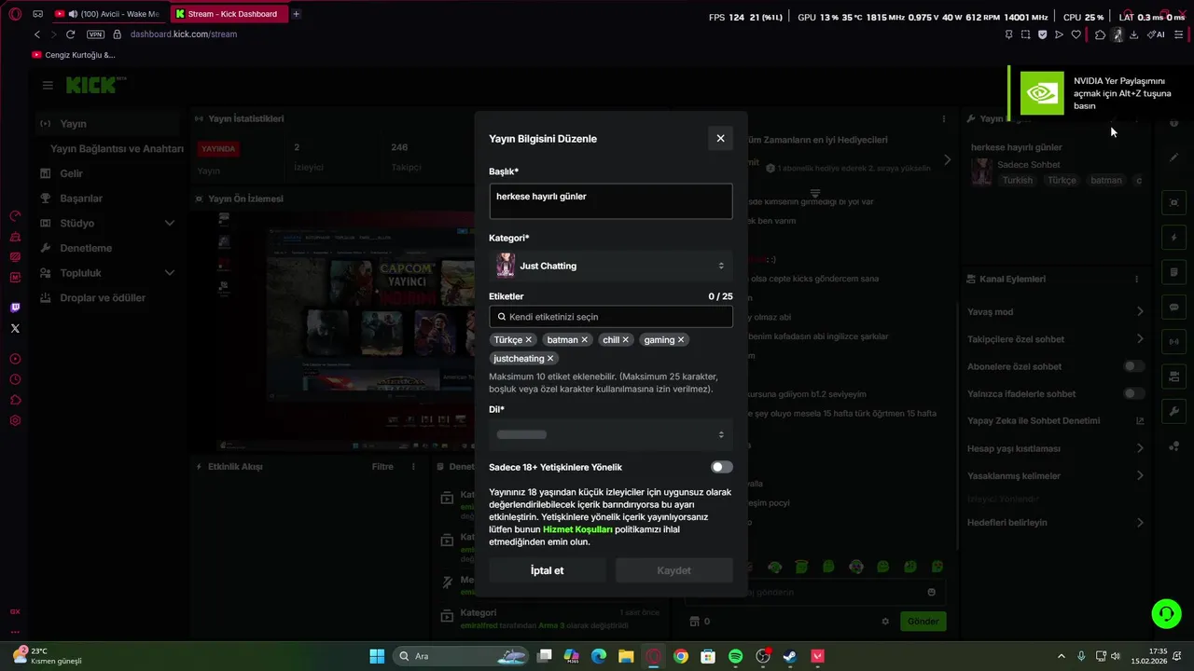Open Spotify from the taskbar
Screen dimensions: 1194x671
[x=735, y=656]
